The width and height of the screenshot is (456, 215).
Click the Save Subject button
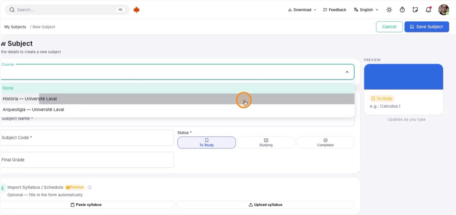(x=427, y=27)
